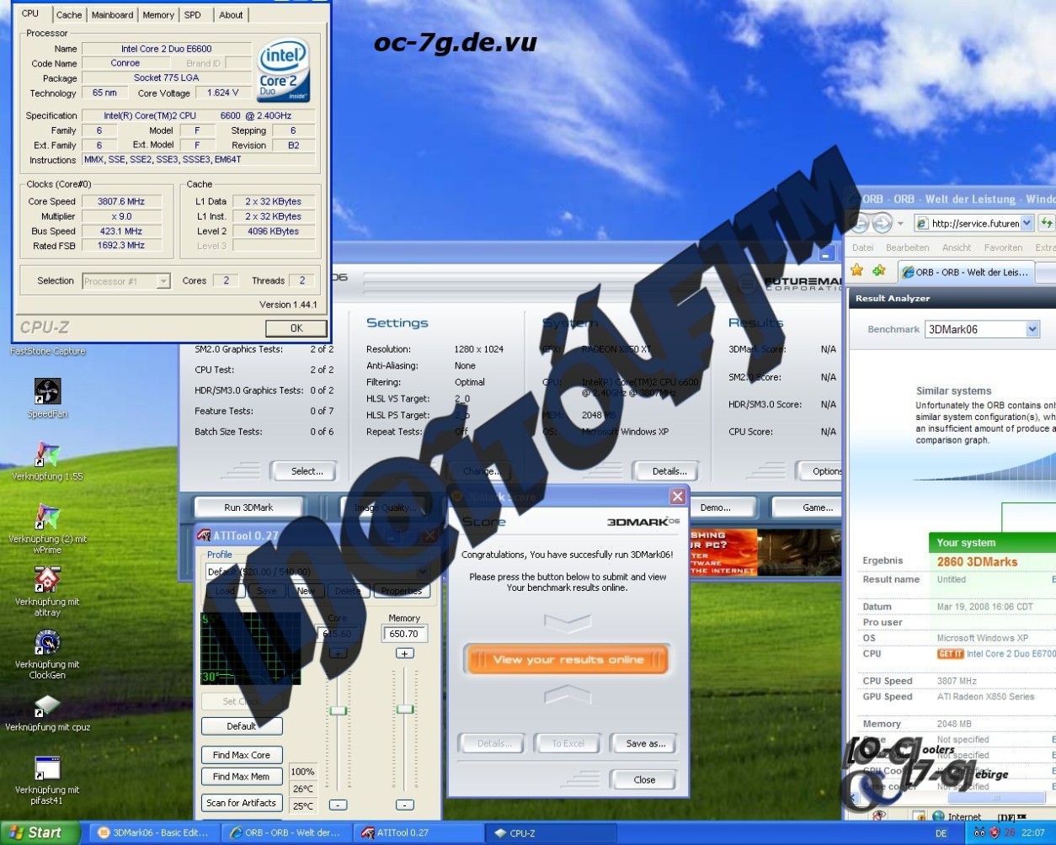Switch to the CPU-Z Memory tab
This screenshot has width=1056, height=845.
point(158,15)
